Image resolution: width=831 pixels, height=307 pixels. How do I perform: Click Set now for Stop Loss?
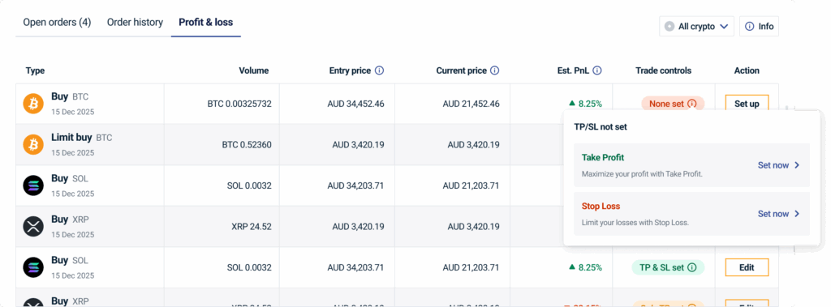click(x=778, y=214)
